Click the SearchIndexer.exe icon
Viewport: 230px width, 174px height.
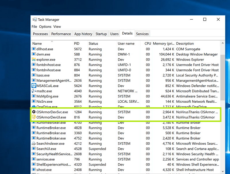34,144
